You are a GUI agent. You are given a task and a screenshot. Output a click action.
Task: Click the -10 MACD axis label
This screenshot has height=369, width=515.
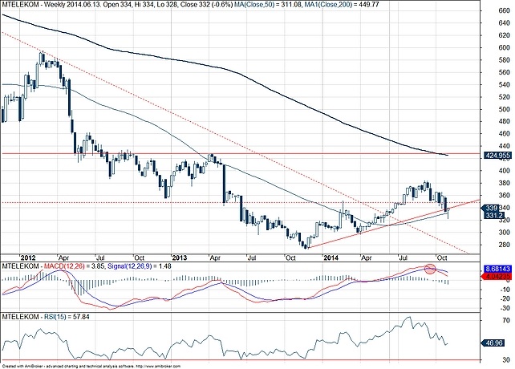point(506,290)
